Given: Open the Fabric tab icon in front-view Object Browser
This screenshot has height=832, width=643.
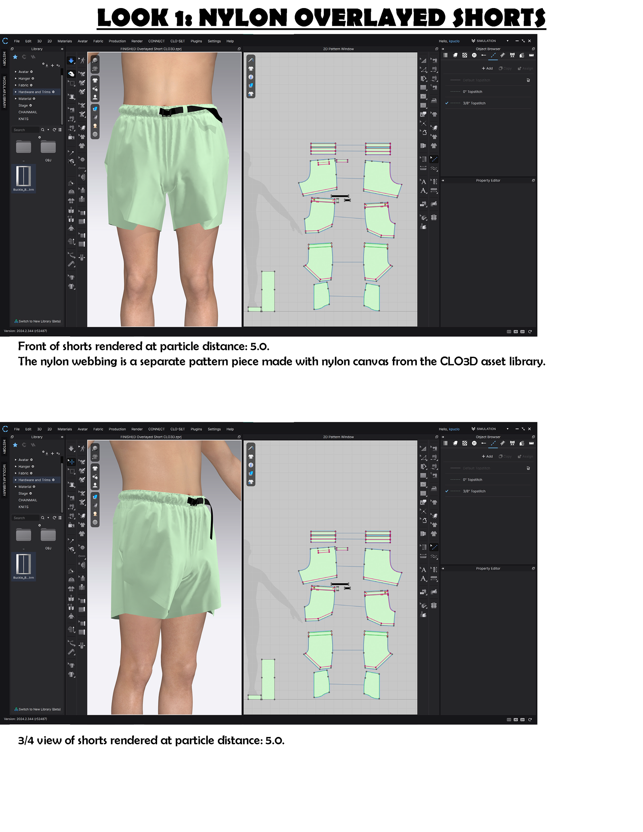Looking at the screenshot, I should (455, 55).
